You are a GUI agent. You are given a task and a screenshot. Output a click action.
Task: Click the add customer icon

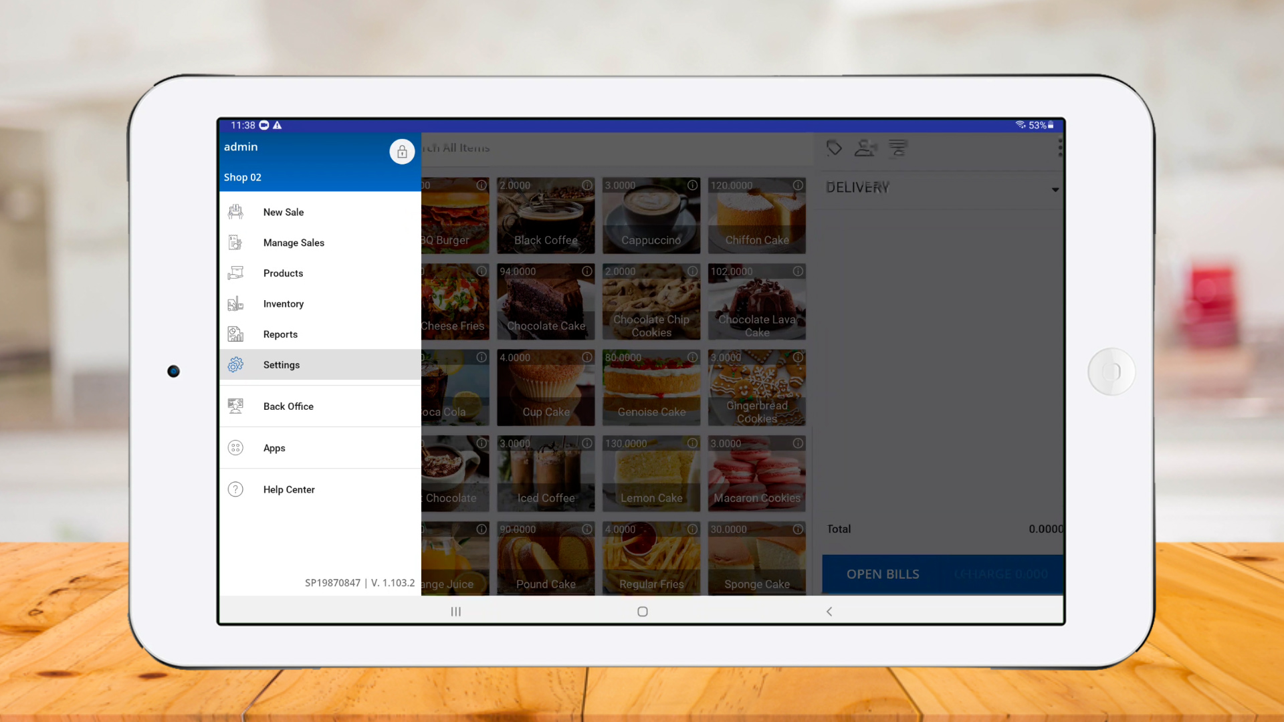pyautogui.click(x=865, y=148)
